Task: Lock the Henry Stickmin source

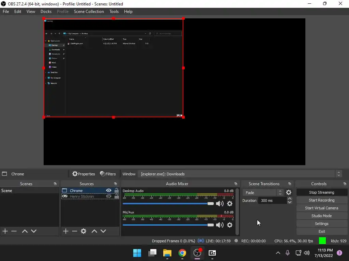Action: (x=117, y=196)
